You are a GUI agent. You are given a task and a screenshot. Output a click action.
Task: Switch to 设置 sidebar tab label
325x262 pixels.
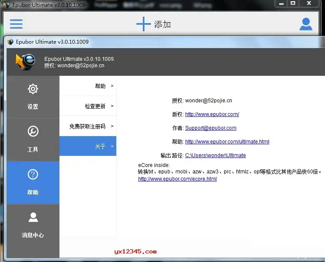coord(33,107)
